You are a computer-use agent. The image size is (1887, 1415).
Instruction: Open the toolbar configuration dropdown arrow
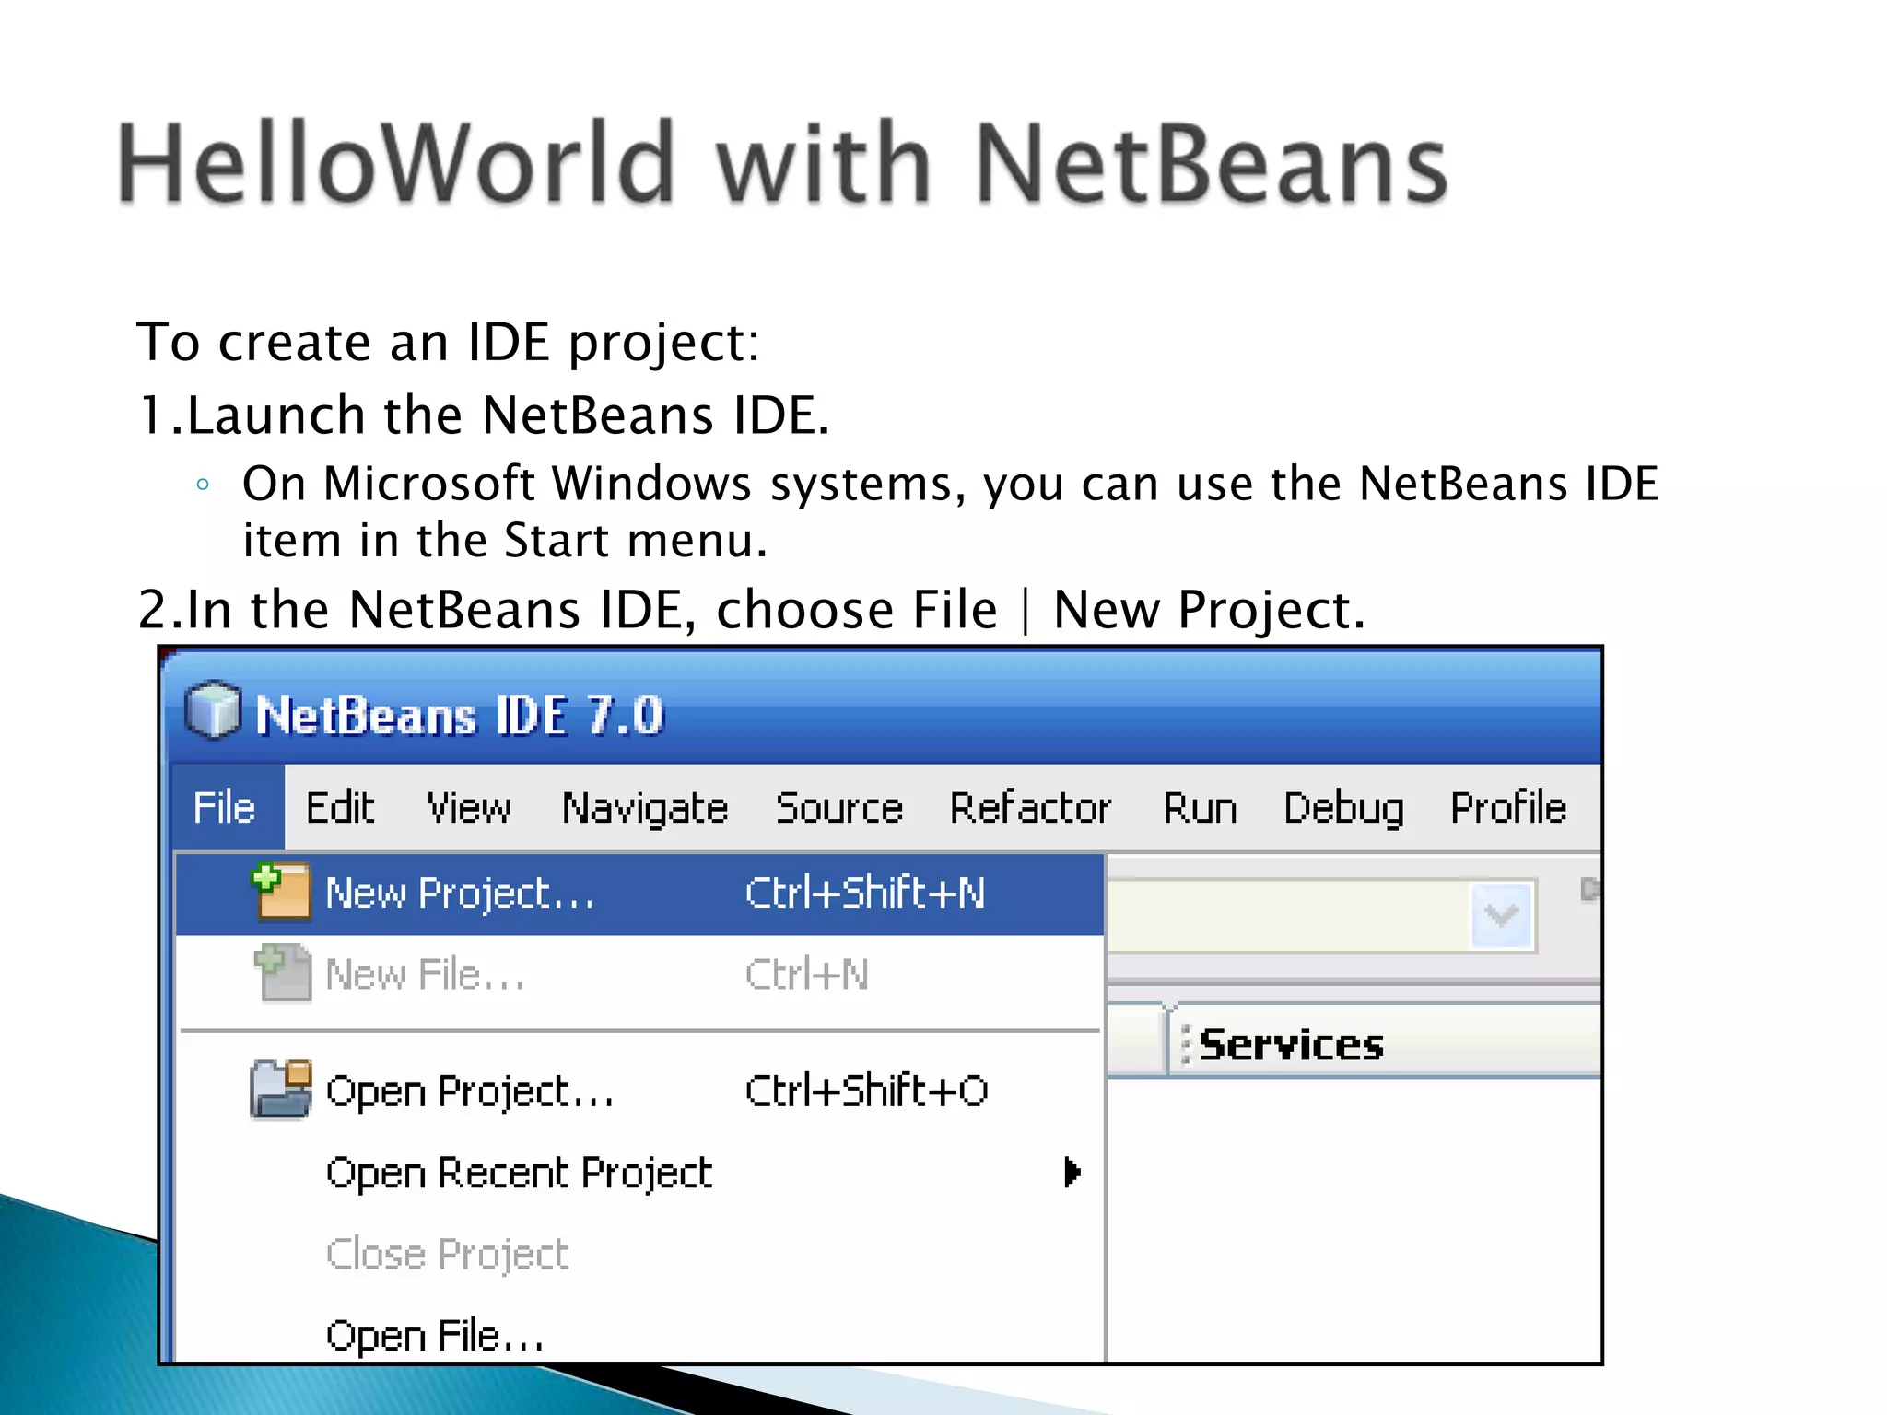1502,915
